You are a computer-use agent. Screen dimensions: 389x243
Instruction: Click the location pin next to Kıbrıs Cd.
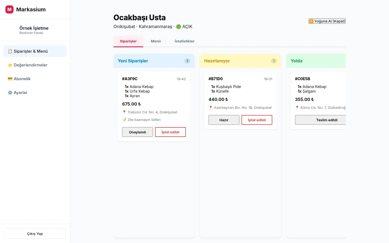[x=297, y=107]
